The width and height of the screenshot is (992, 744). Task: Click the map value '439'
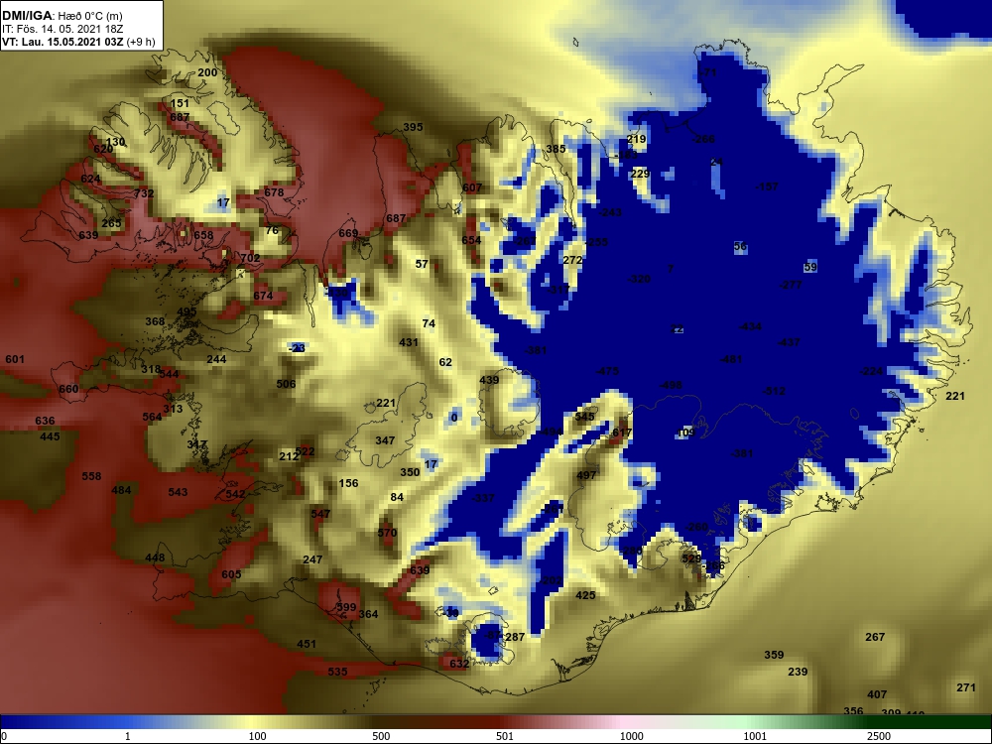(490, 380)
